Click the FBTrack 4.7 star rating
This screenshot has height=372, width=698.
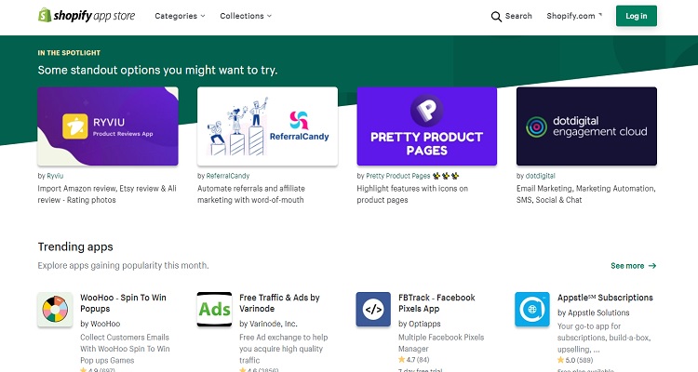point(413,360)
